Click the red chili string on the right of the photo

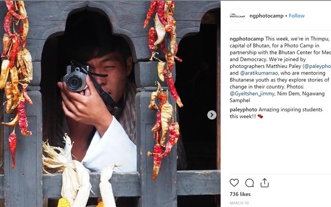click(164, 89)
